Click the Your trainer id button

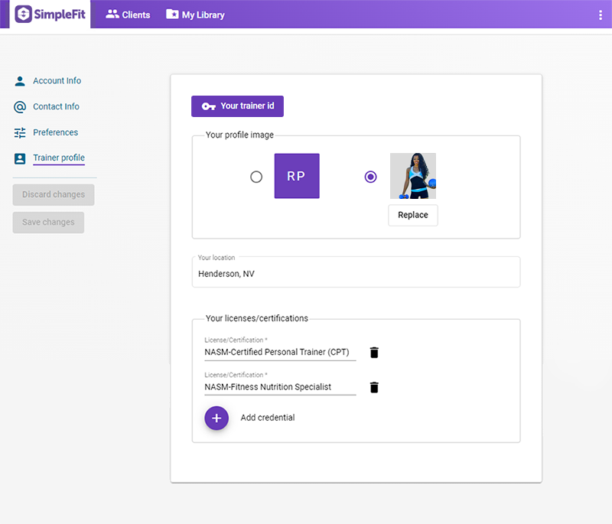pos(237,106)
